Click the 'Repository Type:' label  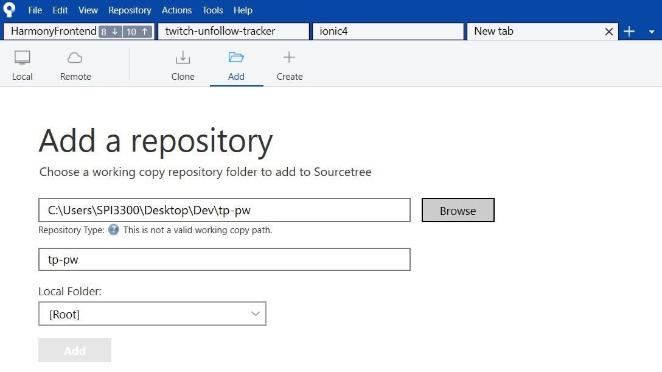pyautogui.click(x=71, y=230)
